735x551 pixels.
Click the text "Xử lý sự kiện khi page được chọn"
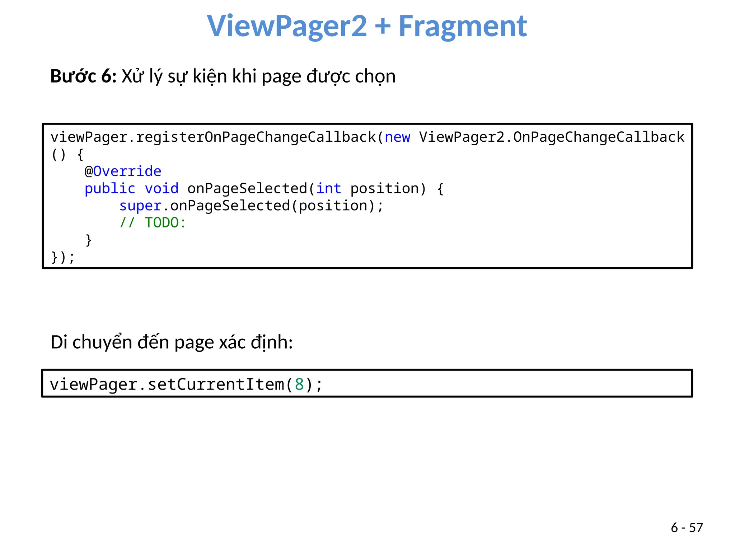coord(258,77)
